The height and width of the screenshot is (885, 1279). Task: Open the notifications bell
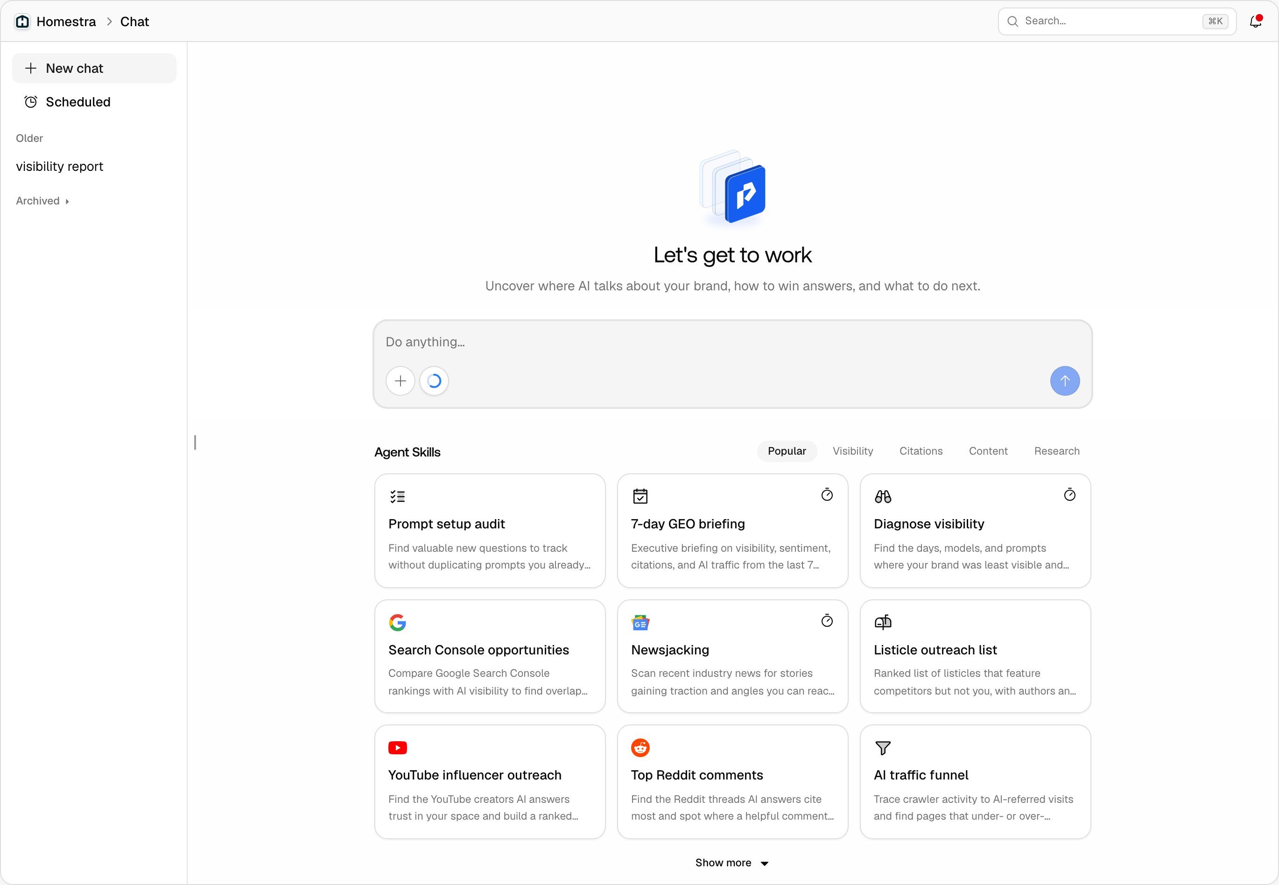[x=1255, y=21]
